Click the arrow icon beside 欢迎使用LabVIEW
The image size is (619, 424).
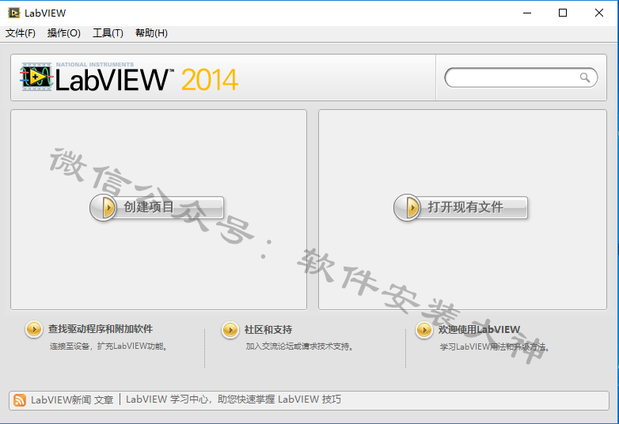pyautogui.click(x=424, y=330)
